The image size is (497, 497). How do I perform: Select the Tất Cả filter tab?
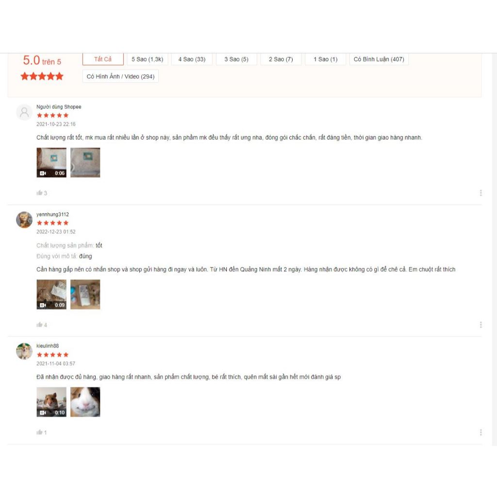pyautogui.click(x=103, y=59)
